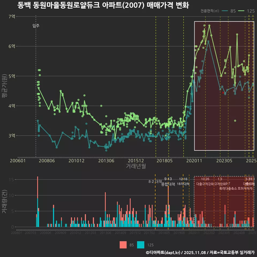
Task: Click the red x marker on price chart
Action: click(x=223, y=93)
